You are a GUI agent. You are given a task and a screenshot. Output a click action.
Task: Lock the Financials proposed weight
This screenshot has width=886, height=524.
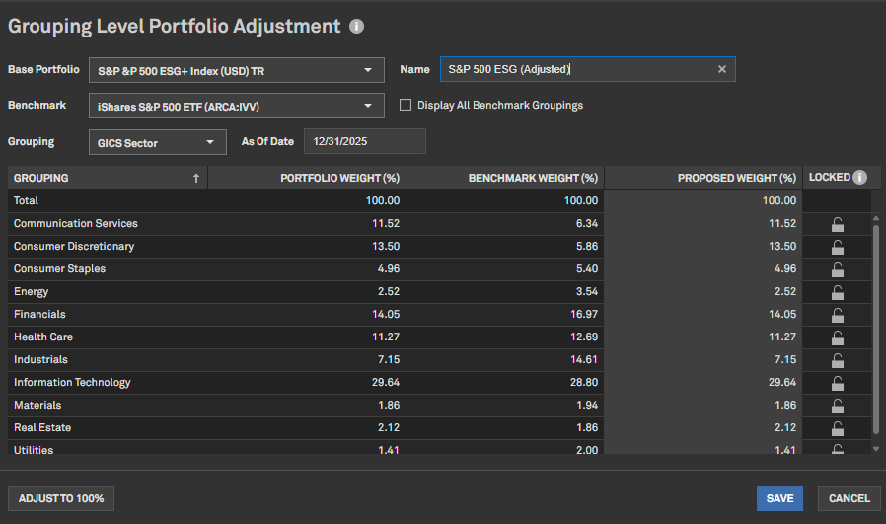click(838, 315)
